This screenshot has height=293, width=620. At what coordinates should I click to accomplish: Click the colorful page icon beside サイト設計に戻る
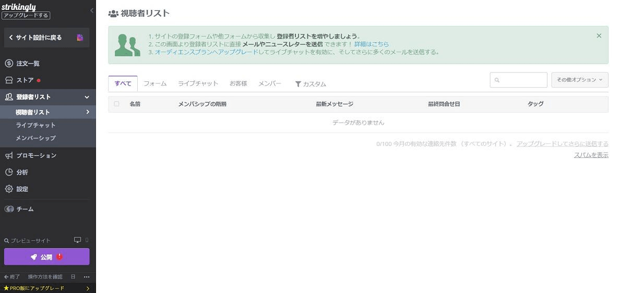(x=80, y=38)
